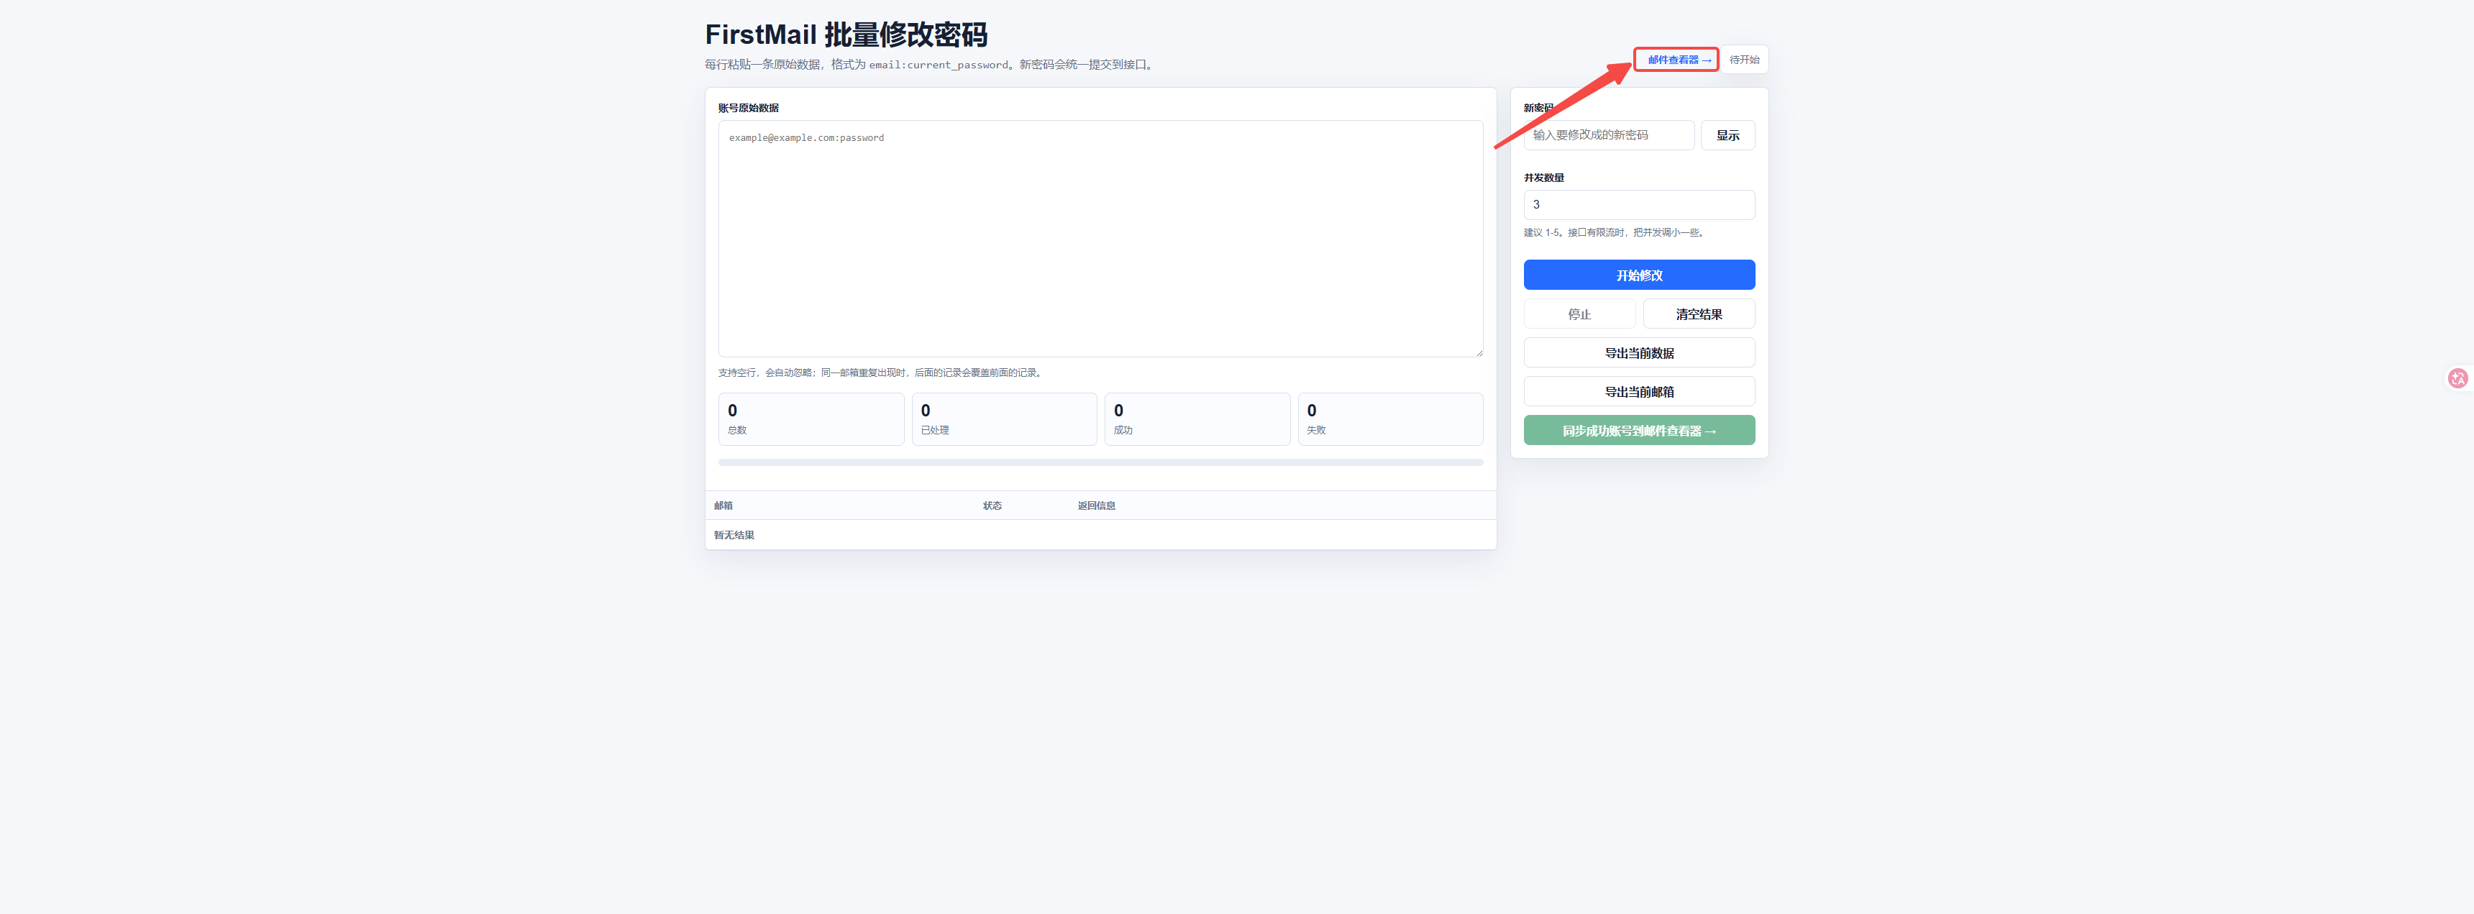Open the 邮件查看器 link
2474x914 pixels.
coord(1677,60)
